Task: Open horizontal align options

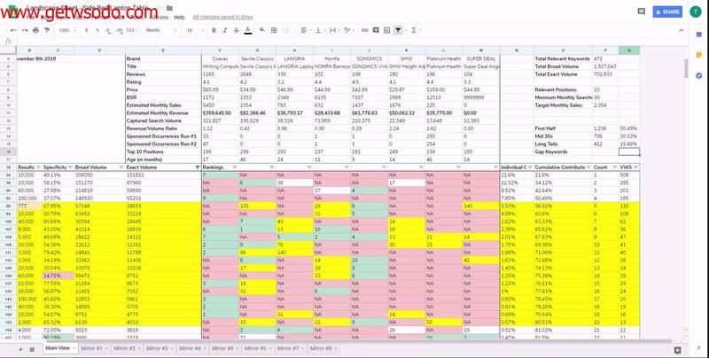Action: coord(305,30)
